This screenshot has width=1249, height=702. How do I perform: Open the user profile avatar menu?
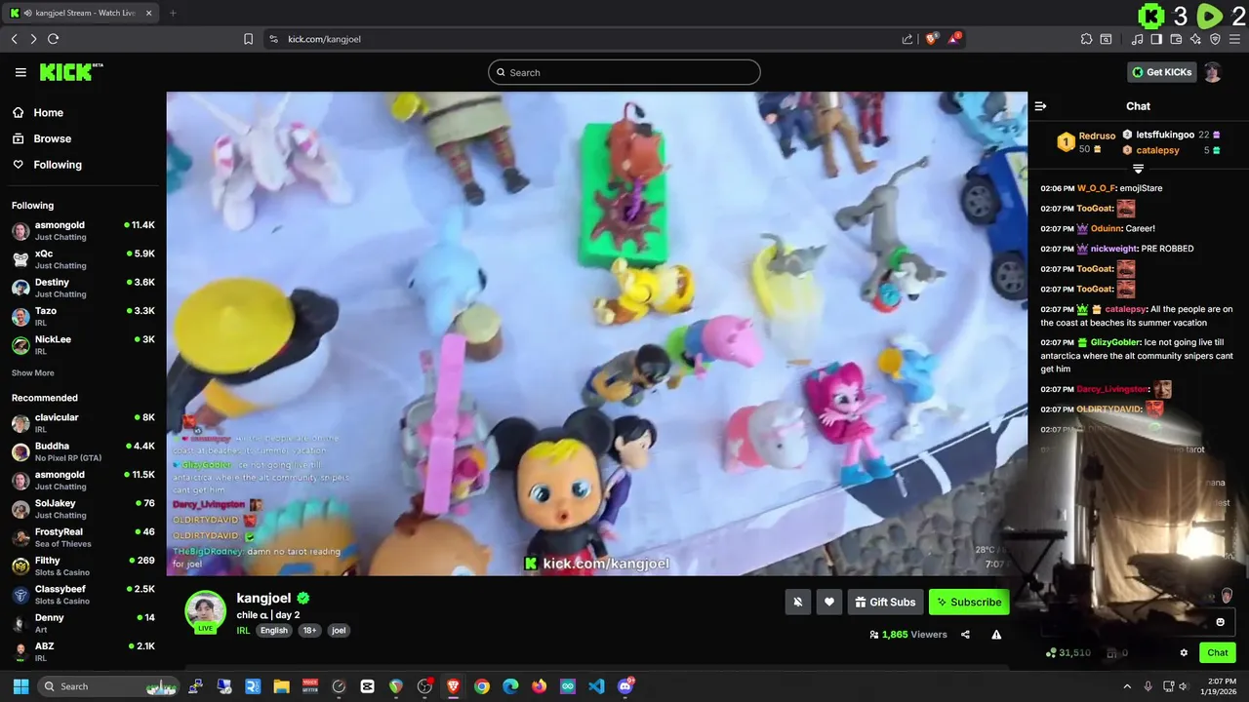coord(1212,72)
